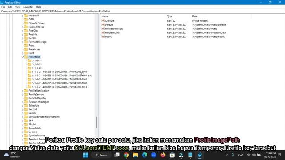Open the View menu

(18, 7)
